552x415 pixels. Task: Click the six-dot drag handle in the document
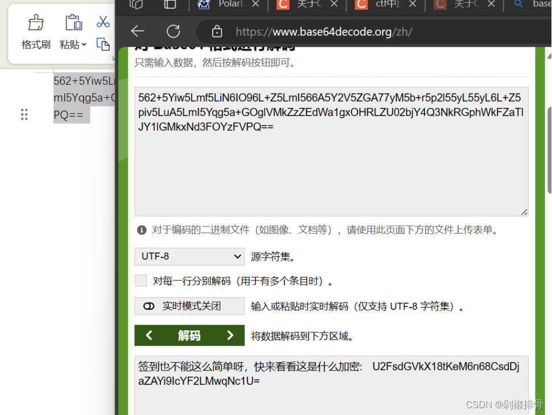(24, 114)
